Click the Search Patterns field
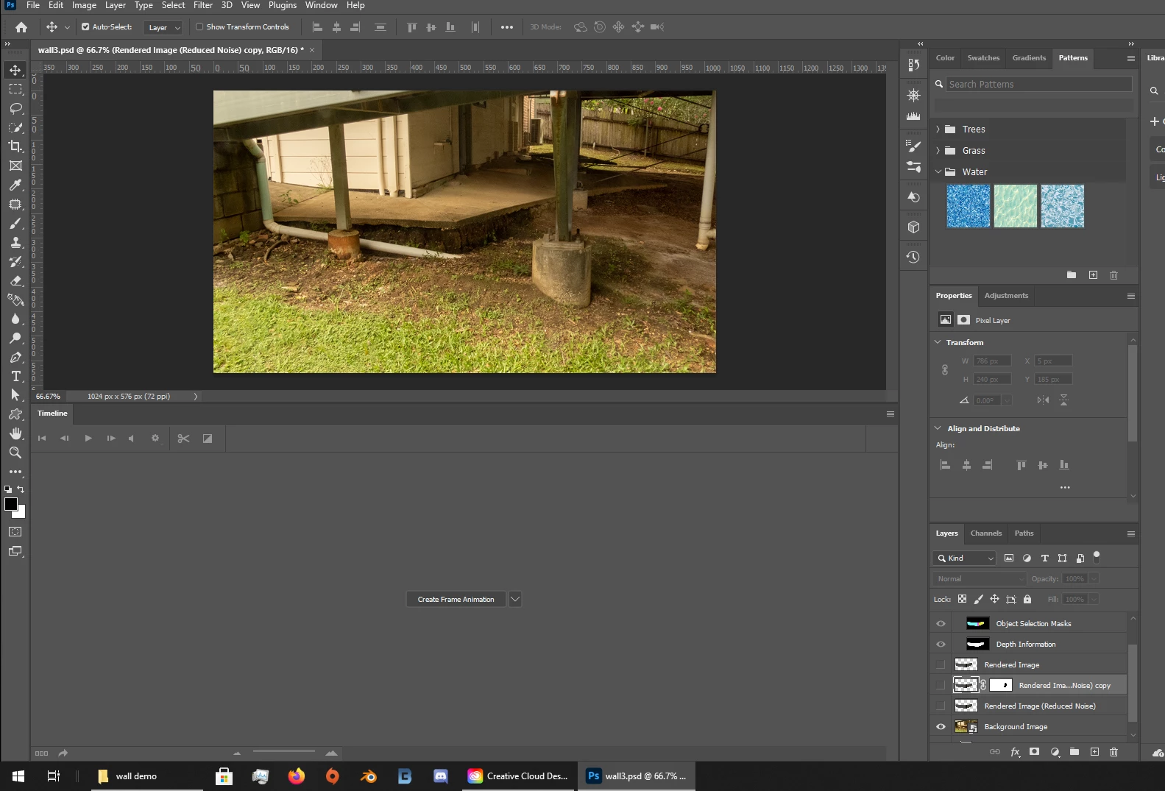 [x=1038, y=84]
